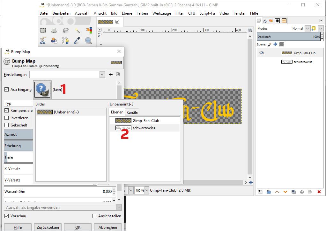The image size is (326, 231).
Task: Select the Select by Color tool
Action: [x=89, y=31]
